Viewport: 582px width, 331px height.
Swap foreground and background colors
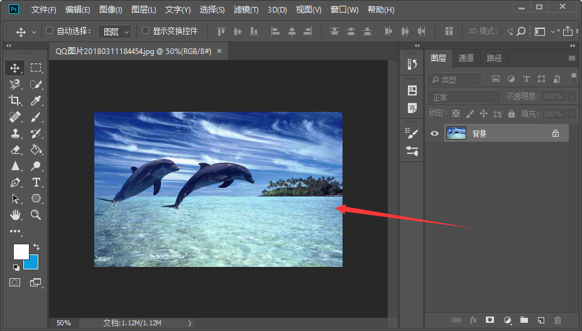click(x=36, y=246)
